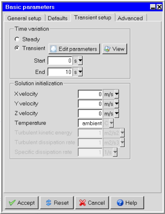Cancel the Basic parameters dialog

point(91,203)
